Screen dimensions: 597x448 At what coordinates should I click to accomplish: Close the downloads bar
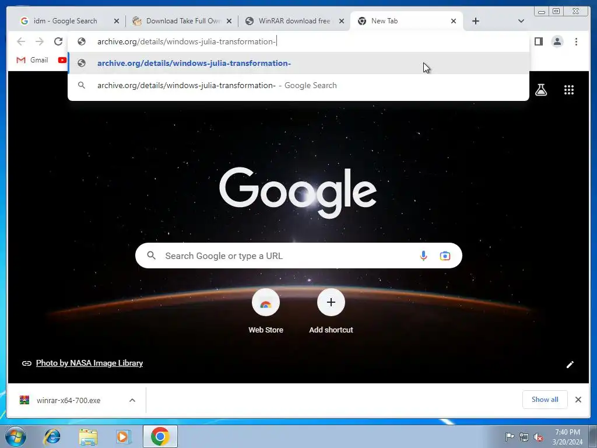(x=578, y=400)
